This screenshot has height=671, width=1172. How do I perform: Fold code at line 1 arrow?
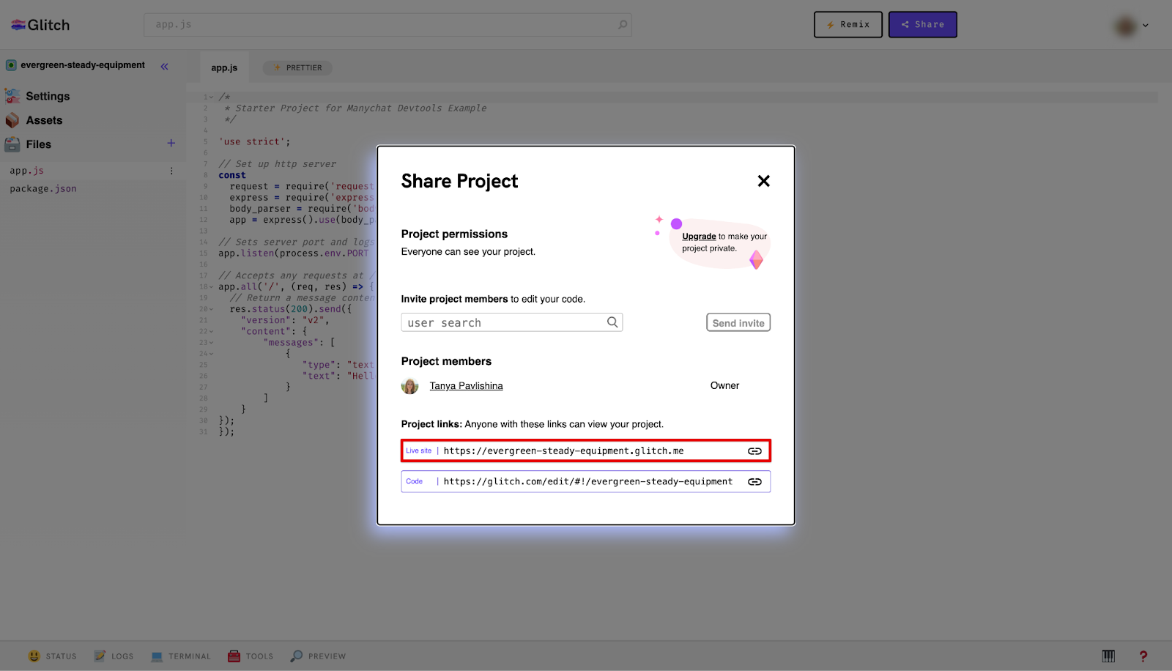(x=212, y=97)
